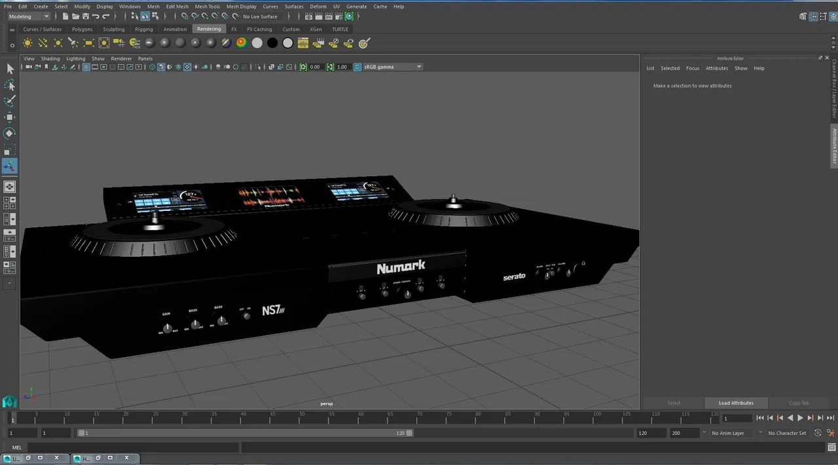Image resolution: width=838 pixels, height=465 pixels.
Task: Create a directional light from the shelf
Action: (x=43, y=43)
